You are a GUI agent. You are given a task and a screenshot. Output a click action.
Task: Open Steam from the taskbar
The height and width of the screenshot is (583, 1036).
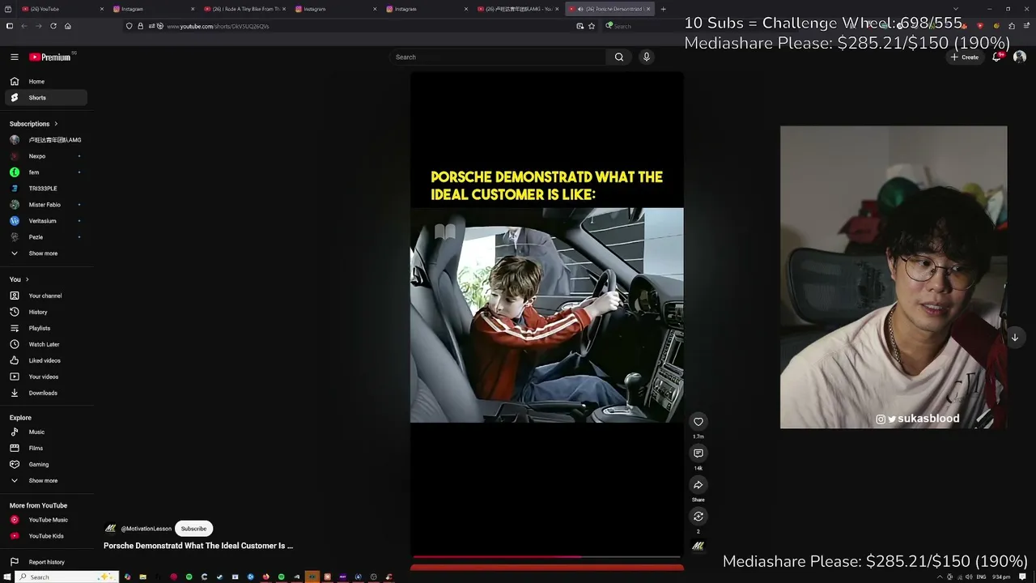(219, 577)
